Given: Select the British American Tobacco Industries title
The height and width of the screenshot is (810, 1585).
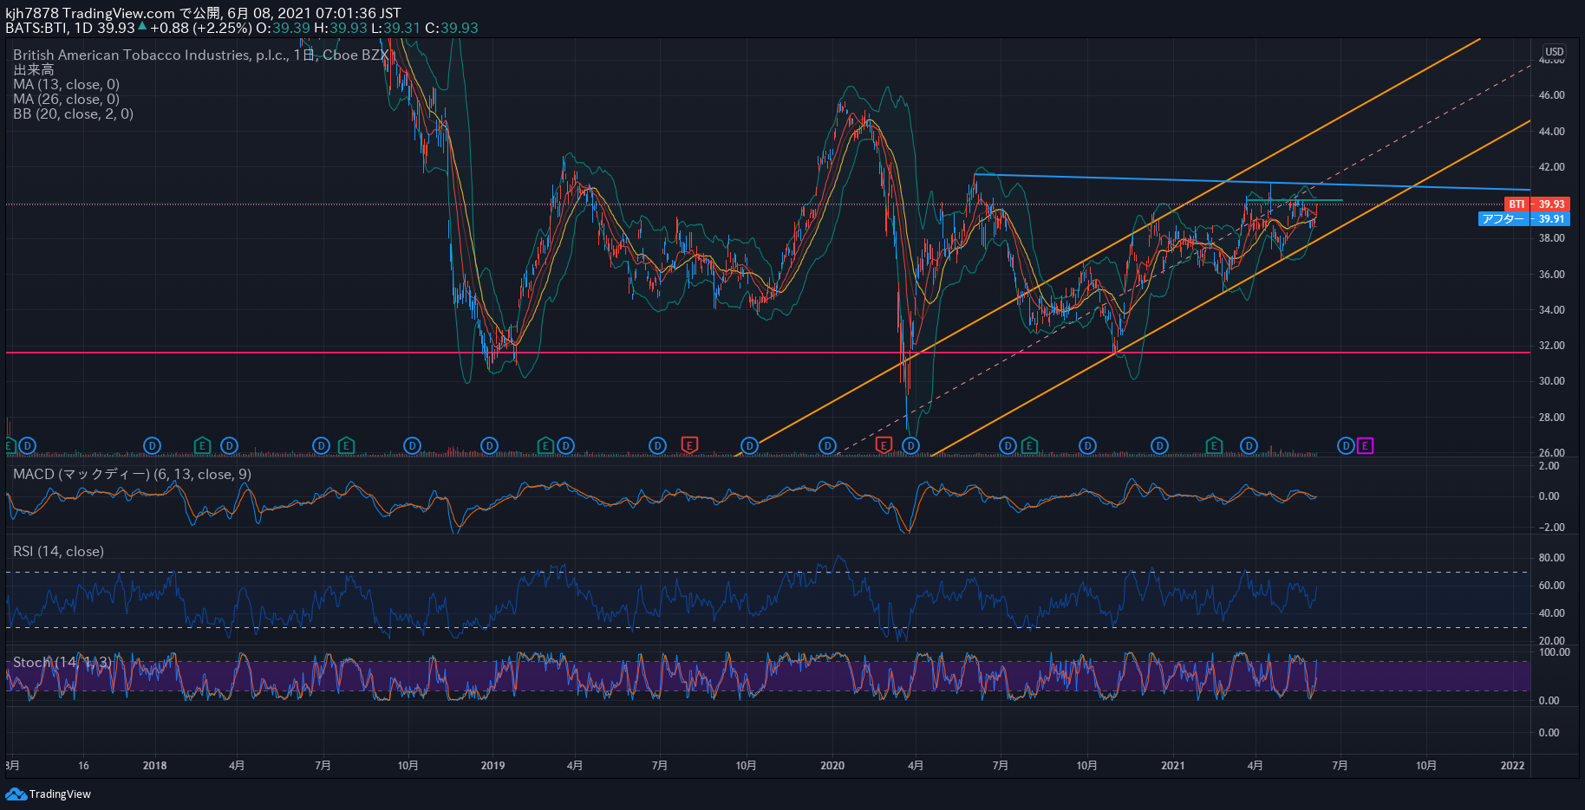Looking at the screenshot, I should point(200,55).
